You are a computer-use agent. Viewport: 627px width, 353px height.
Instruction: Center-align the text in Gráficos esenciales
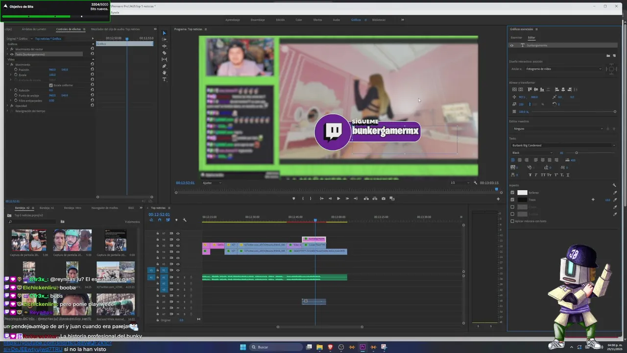point(519,160)
